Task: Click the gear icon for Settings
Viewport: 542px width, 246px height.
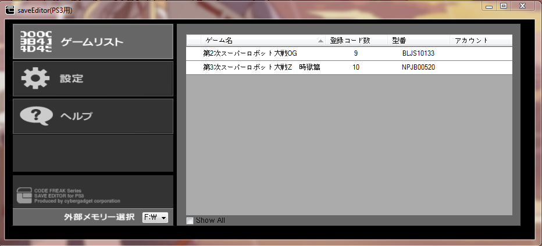Action: click(x=35, y=78)
